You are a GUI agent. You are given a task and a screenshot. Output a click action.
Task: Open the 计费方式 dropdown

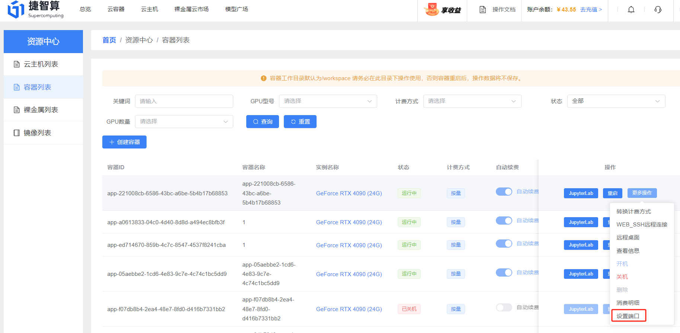[472, 101]
